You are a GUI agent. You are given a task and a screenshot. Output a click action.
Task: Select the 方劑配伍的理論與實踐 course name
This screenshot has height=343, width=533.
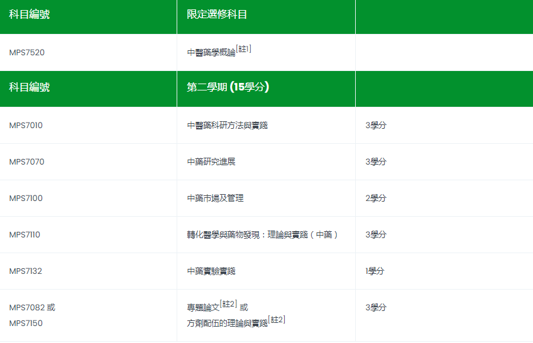tap(228, 324)
